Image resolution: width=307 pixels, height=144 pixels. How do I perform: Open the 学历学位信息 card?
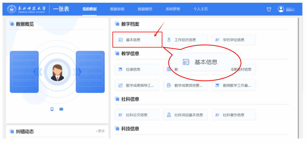pos(234,40)
